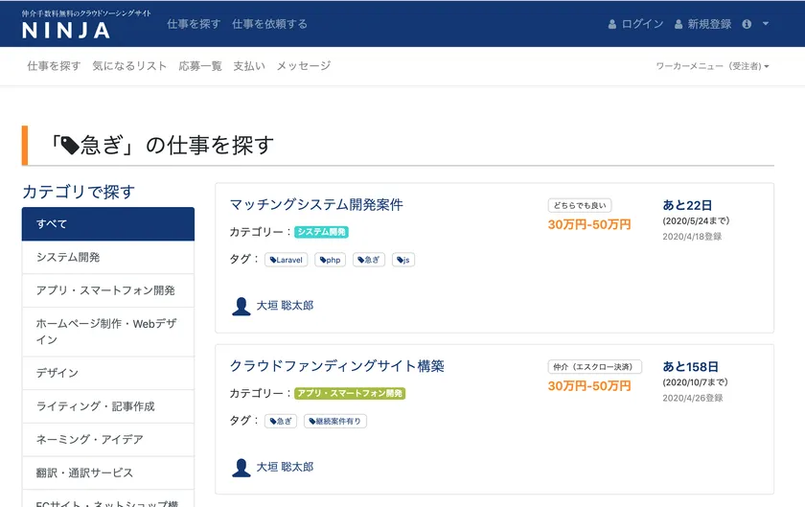Filter by the green アプリ・スマートフォン開発 category badge
This screenshot has width=805, height=507.
(x=350, y=393)
